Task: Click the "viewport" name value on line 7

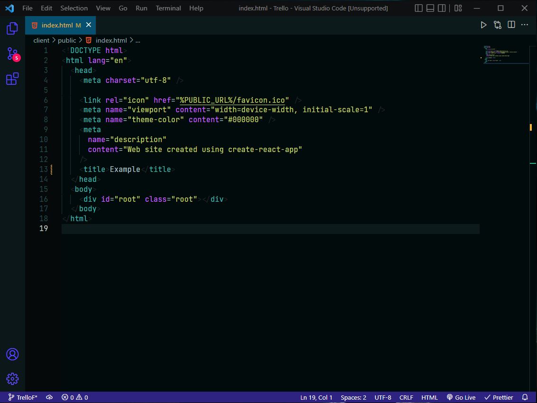Action: tap(149, 110)
